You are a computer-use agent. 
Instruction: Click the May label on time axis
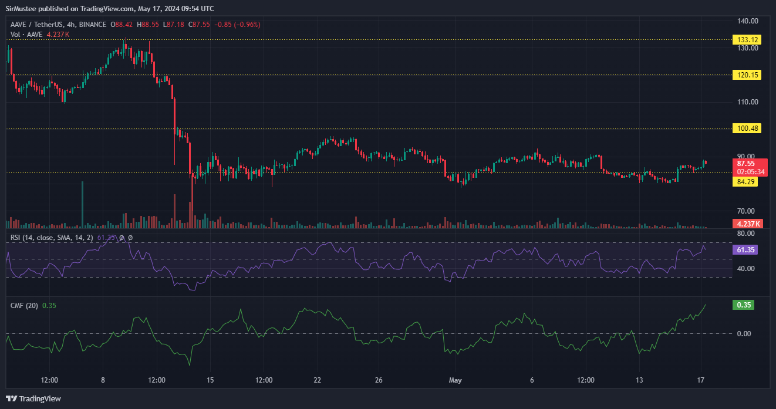[456, 380]
